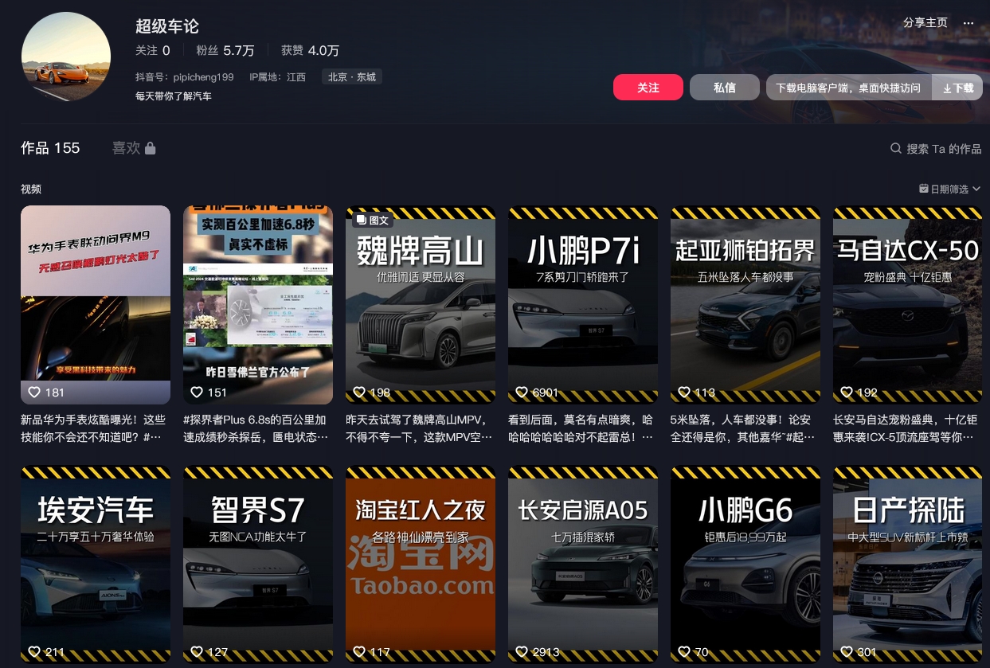
Task: Open the 埃安汽车 video thumbnail
Action: [x=96, y=564]
